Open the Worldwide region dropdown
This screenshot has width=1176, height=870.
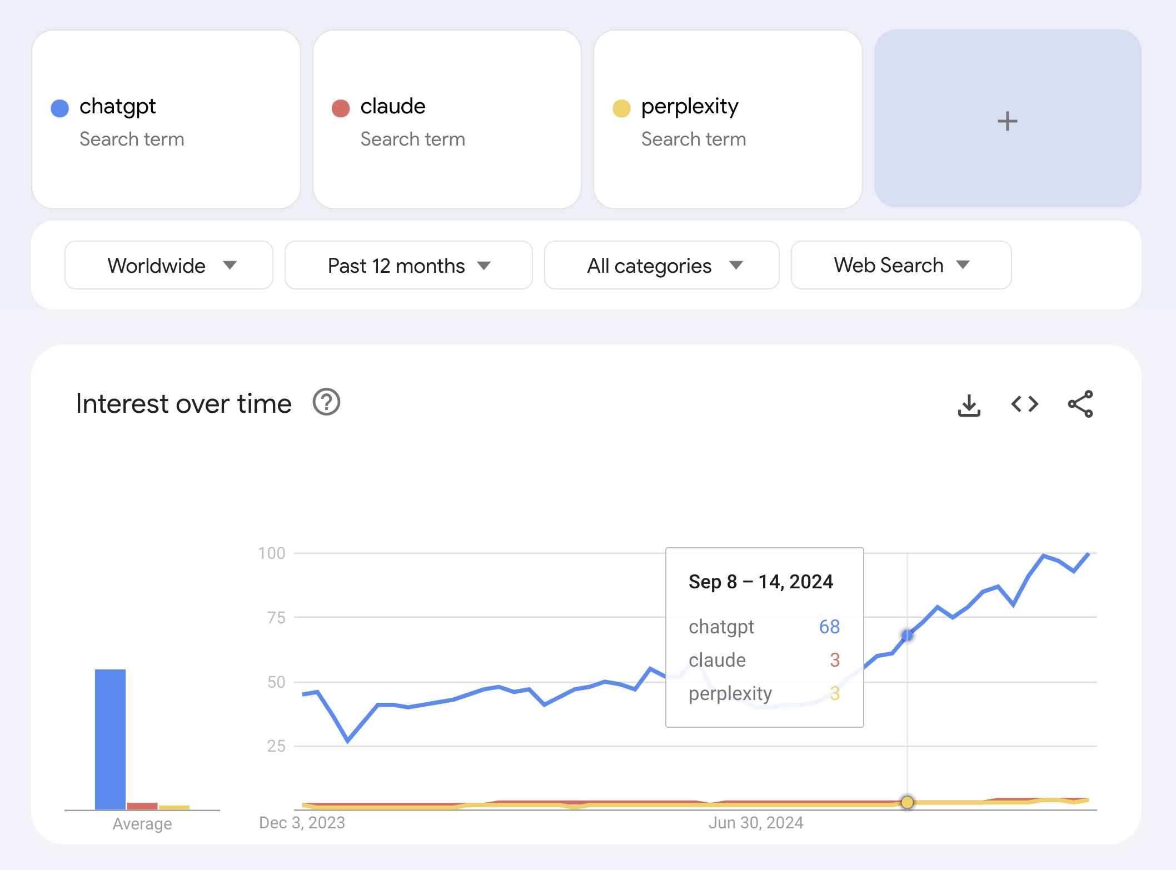169,265
